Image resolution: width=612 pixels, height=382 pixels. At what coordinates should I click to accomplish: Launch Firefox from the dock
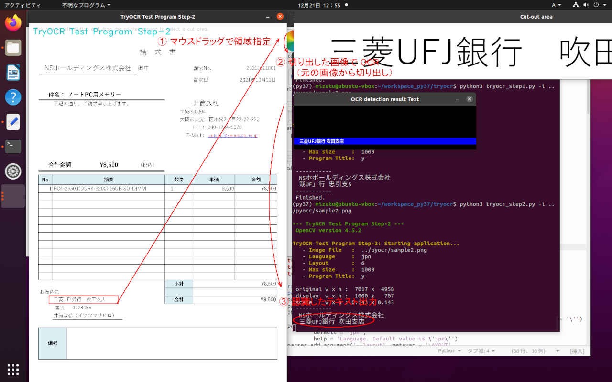tap(13, 22)
